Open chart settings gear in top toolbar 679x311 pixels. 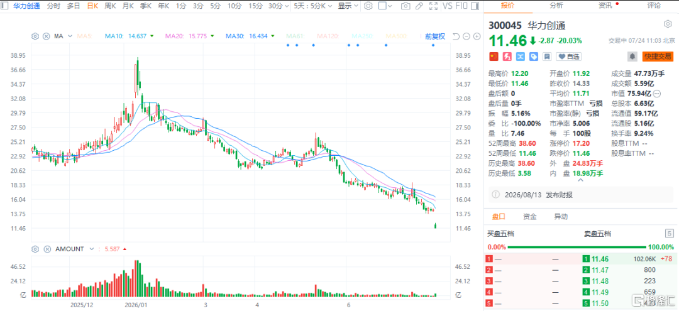(x=368, y=6)
